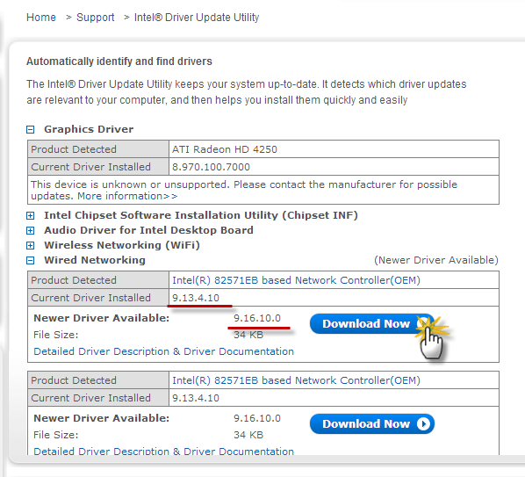Viewport: 525px width, 477px height.
Task: Select second newer driver version 9.16.10.0
Action: click(257, 418)
